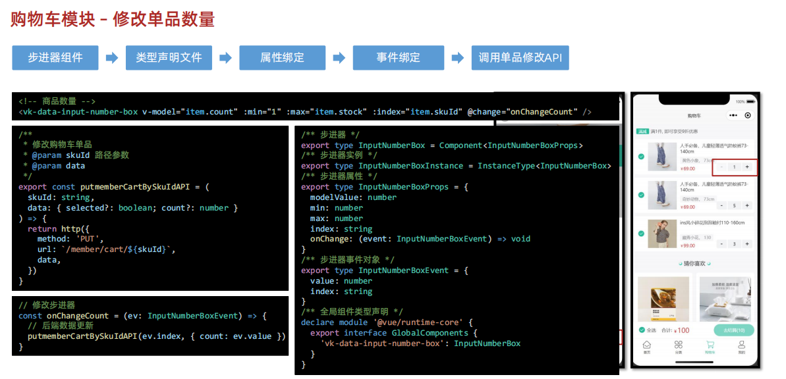Click quantity field showing 1
Screen dimensions: 786x379
[x=735, y=166]
